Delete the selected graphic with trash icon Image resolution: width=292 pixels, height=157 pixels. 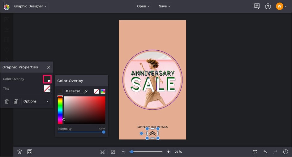point(7,101)
